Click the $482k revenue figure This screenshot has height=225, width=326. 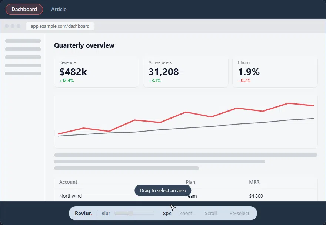(x=73, y=72)
